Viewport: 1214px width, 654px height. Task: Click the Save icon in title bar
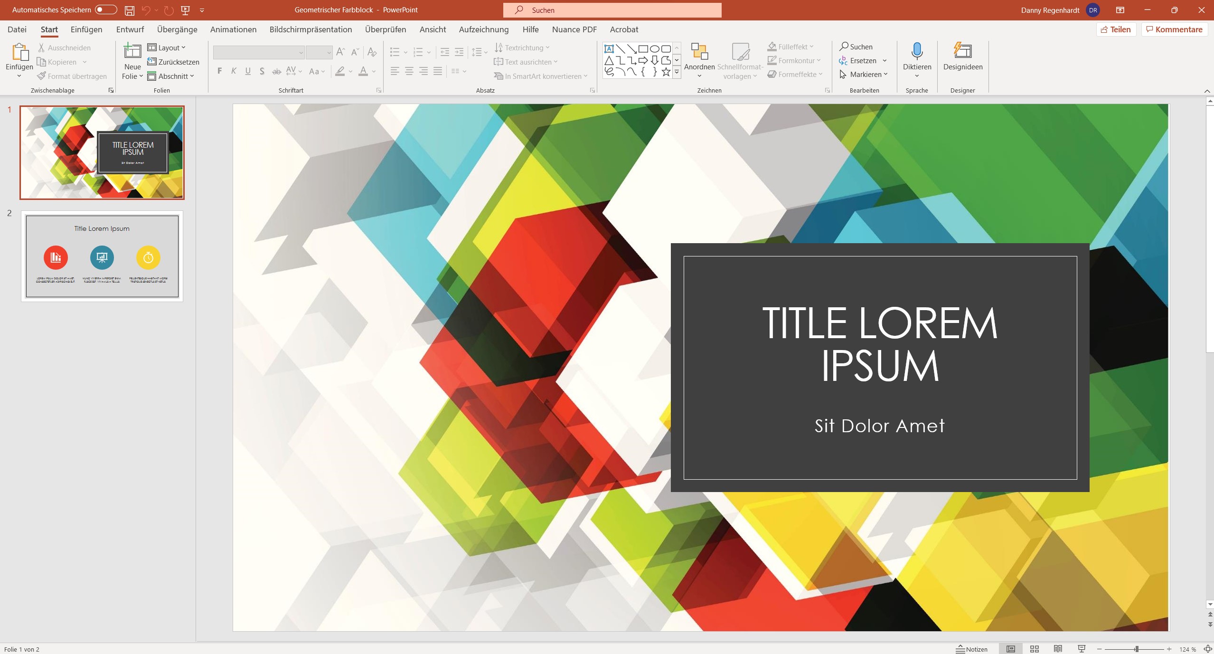point(129,10)
